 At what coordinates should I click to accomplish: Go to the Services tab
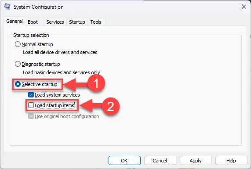[x=55, y=22]
